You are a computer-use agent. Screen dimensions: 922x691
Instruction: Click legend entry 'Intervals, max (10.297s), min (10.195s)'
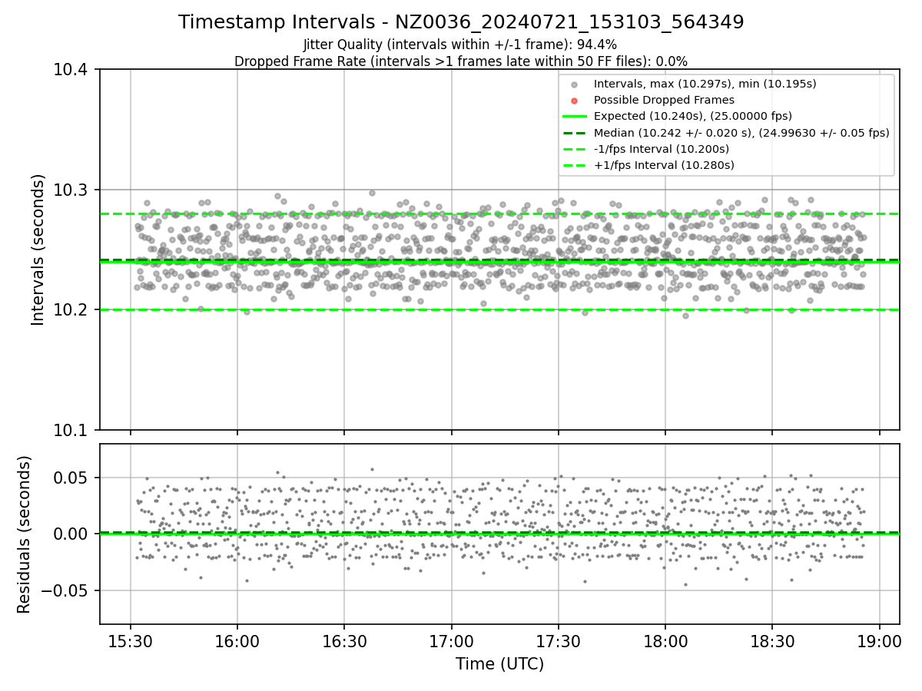pyautogui.click(x=705, y=84)
